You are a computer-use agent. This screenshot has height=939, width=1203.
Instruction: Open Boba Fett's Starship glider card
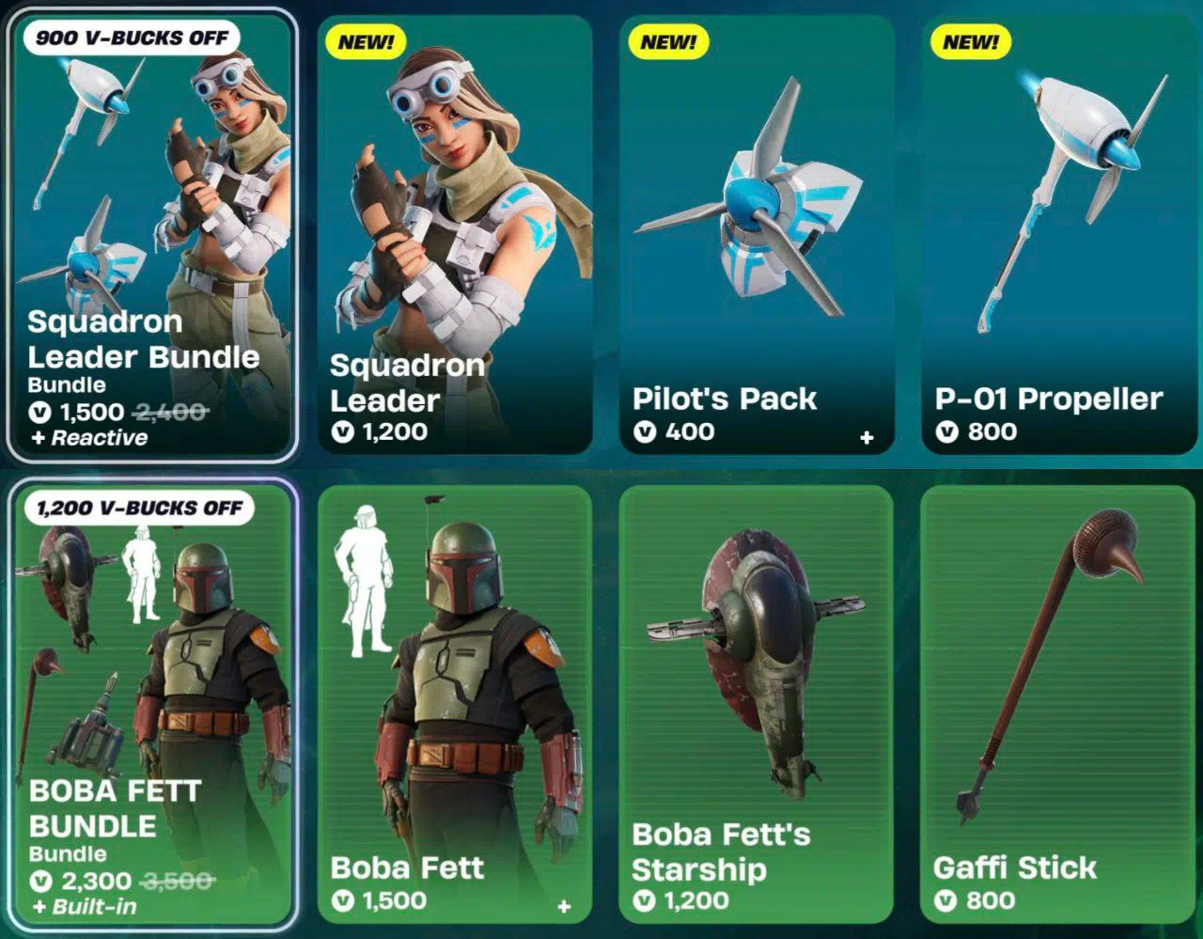(x=757, y=704)
